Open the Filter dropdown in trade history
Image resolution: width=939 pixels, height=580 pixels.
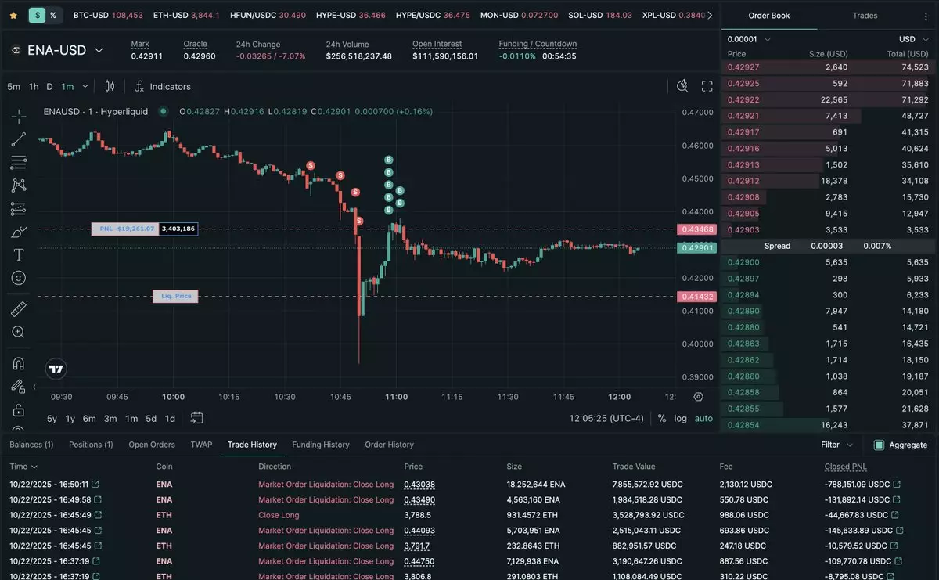coord(836,445)
